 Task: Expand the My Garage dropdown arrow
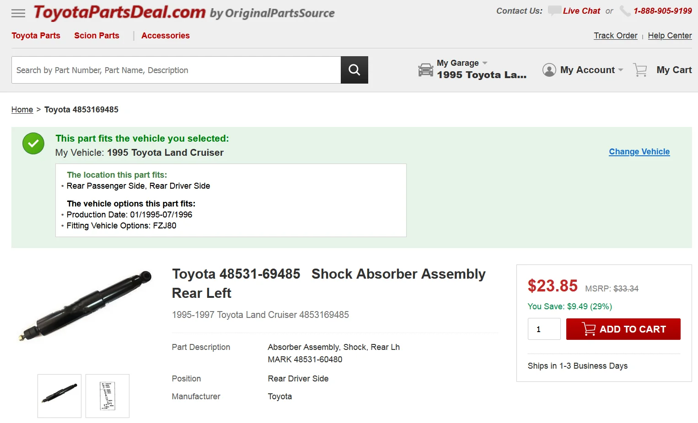tap(485, 63)
